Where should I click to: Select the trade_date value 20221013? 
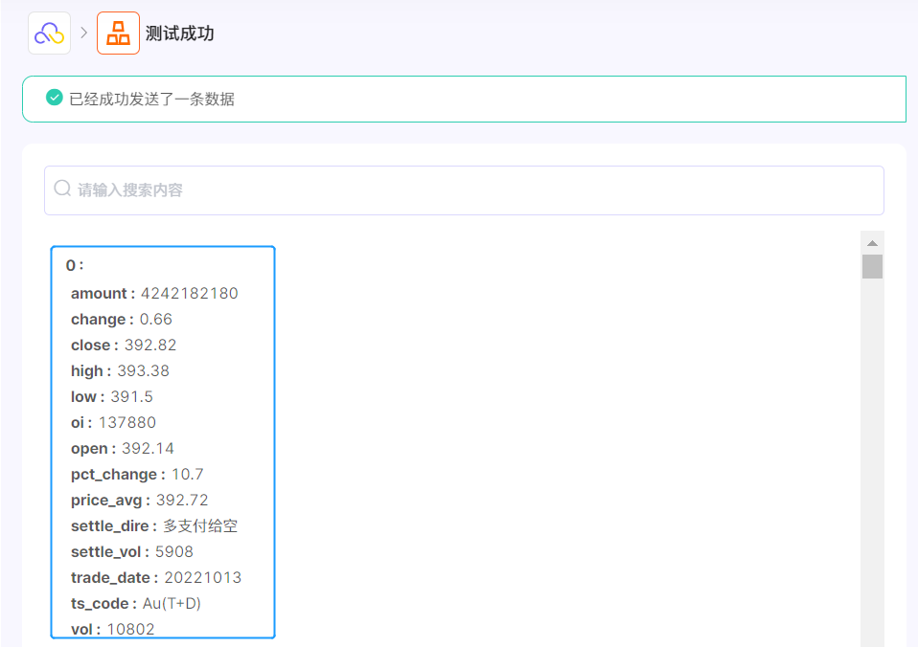point(202,577)
